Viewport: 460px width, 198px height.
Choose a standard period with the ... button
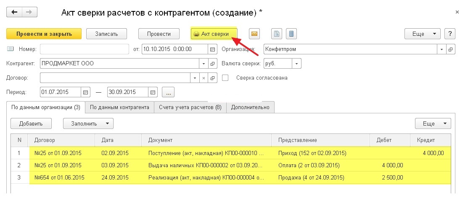168,92
